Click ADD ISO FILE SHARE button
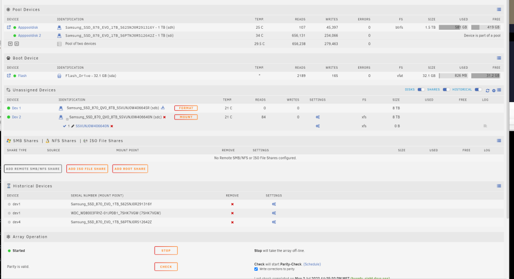 click(87, 169)
